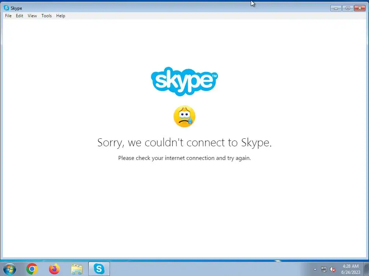369x276 pixels.
Task: Open the clock showing 4:28 AM
Action: [351, 269]
